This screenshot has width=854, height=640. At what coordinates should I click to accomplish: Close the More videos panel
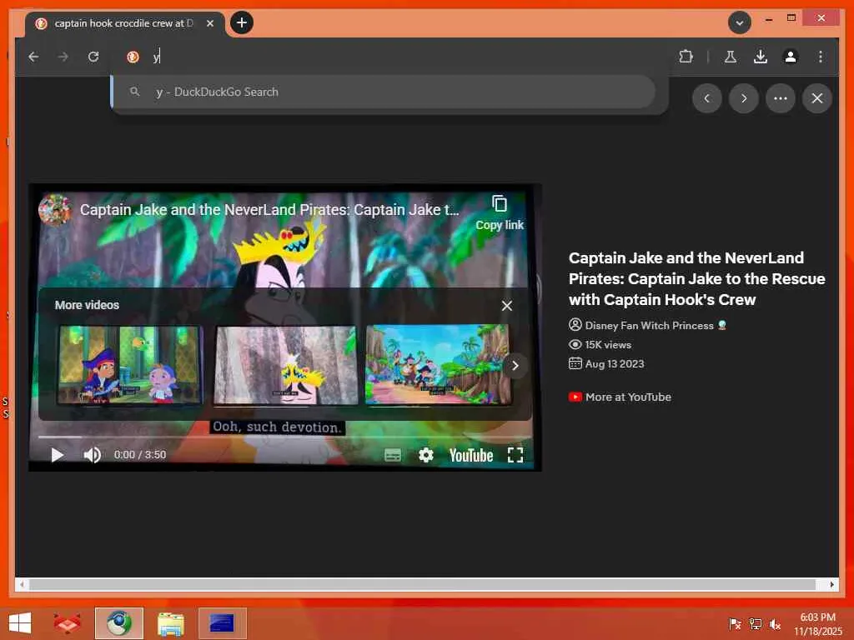click(x=507, y=306)
